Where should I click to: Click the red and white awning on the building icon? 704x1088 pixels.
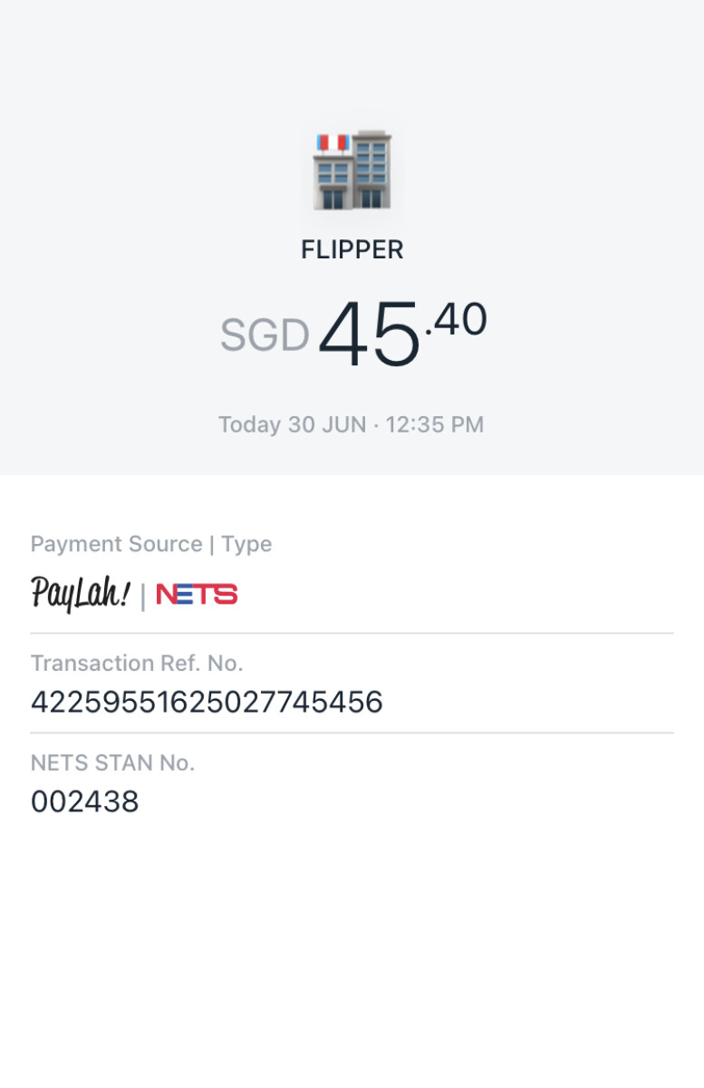click(x=333, y=142)
